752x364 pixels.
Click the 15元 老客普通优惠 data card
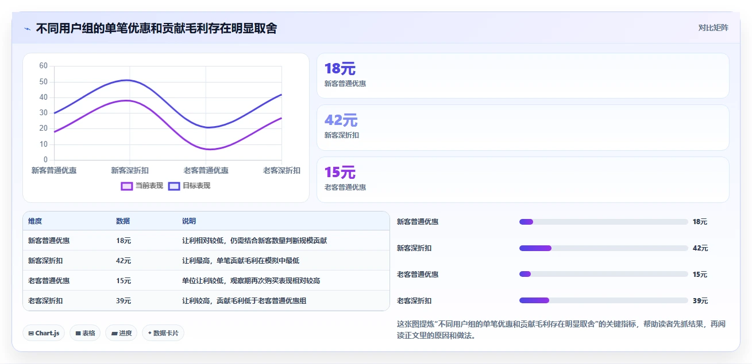click(x=523, y=179)
